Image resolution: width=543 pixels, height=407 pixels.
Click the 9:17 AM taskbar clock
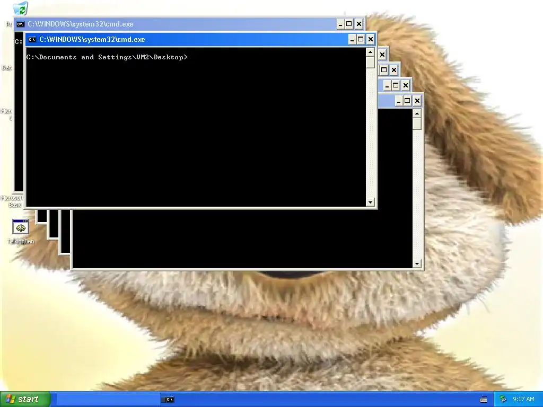coord(523,400)
